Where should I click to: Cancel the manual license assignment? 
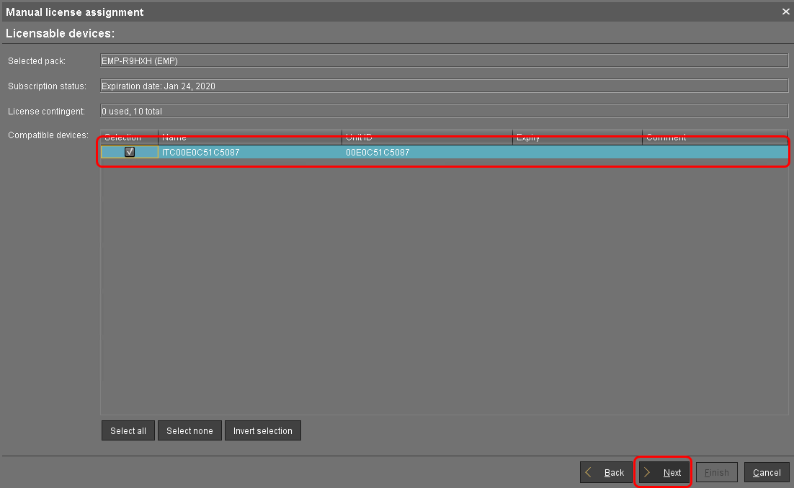tap(766, 472)
